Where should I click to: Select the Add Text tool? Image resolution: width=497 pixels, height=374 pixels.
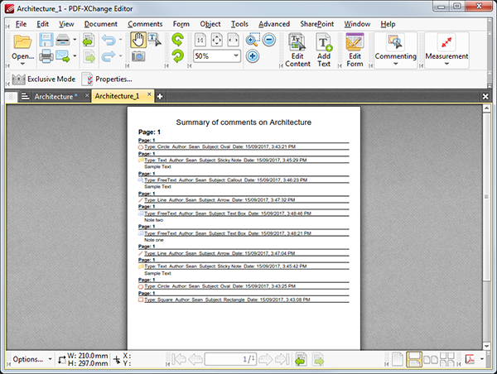[324, 50]
